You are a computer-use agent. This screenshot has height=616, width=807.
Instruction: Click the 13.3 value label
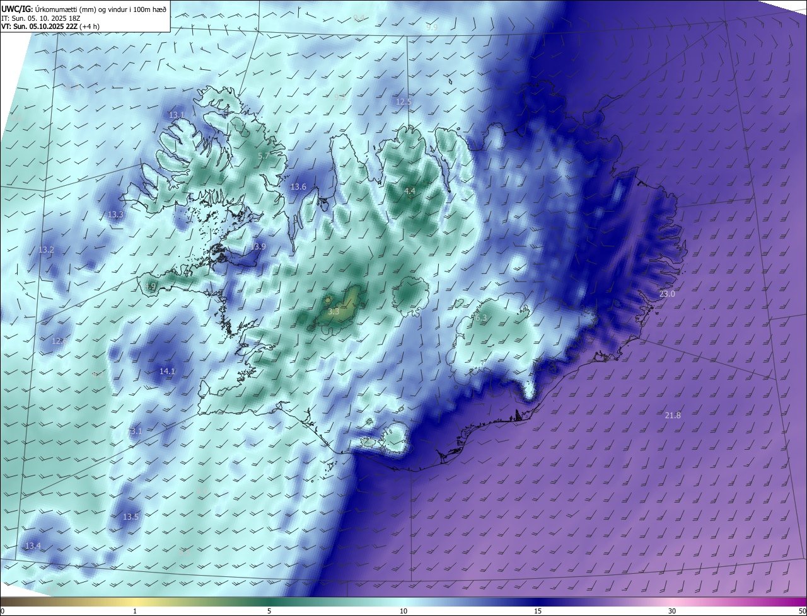115,215
